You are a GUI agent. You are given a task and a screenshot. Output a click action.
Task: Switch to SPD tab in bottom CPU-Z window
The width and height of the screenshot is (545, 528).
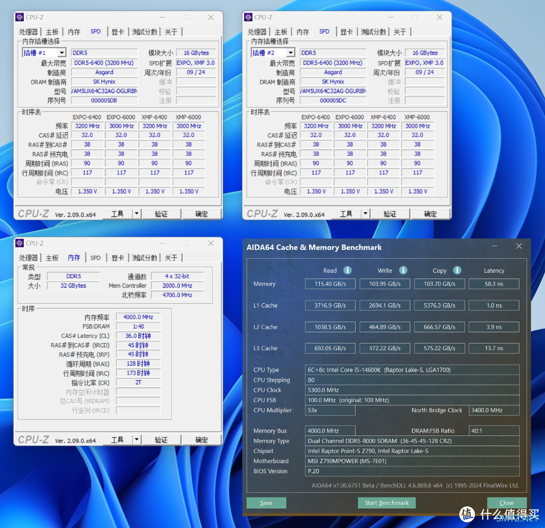(95, 258)
